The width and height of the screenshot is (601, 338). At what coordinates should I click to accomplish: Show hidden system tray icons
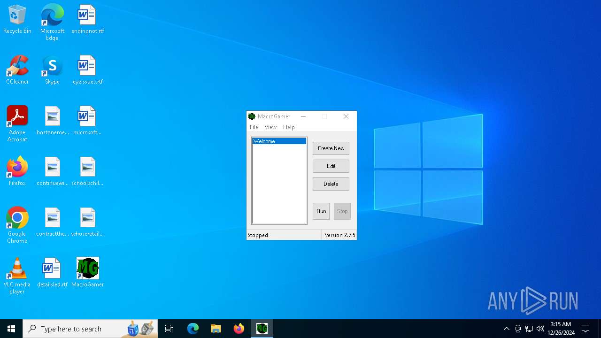506,329
